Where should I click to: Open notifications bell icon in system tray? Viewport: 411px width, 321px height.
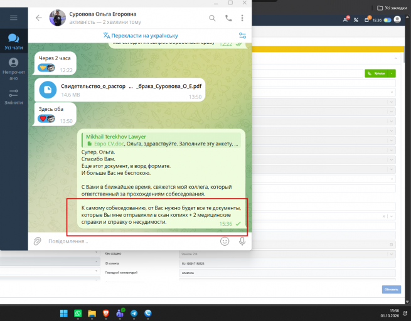405,313
